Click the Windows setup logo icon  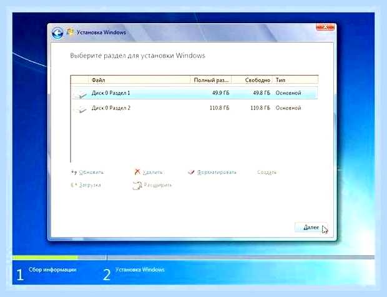71,32
